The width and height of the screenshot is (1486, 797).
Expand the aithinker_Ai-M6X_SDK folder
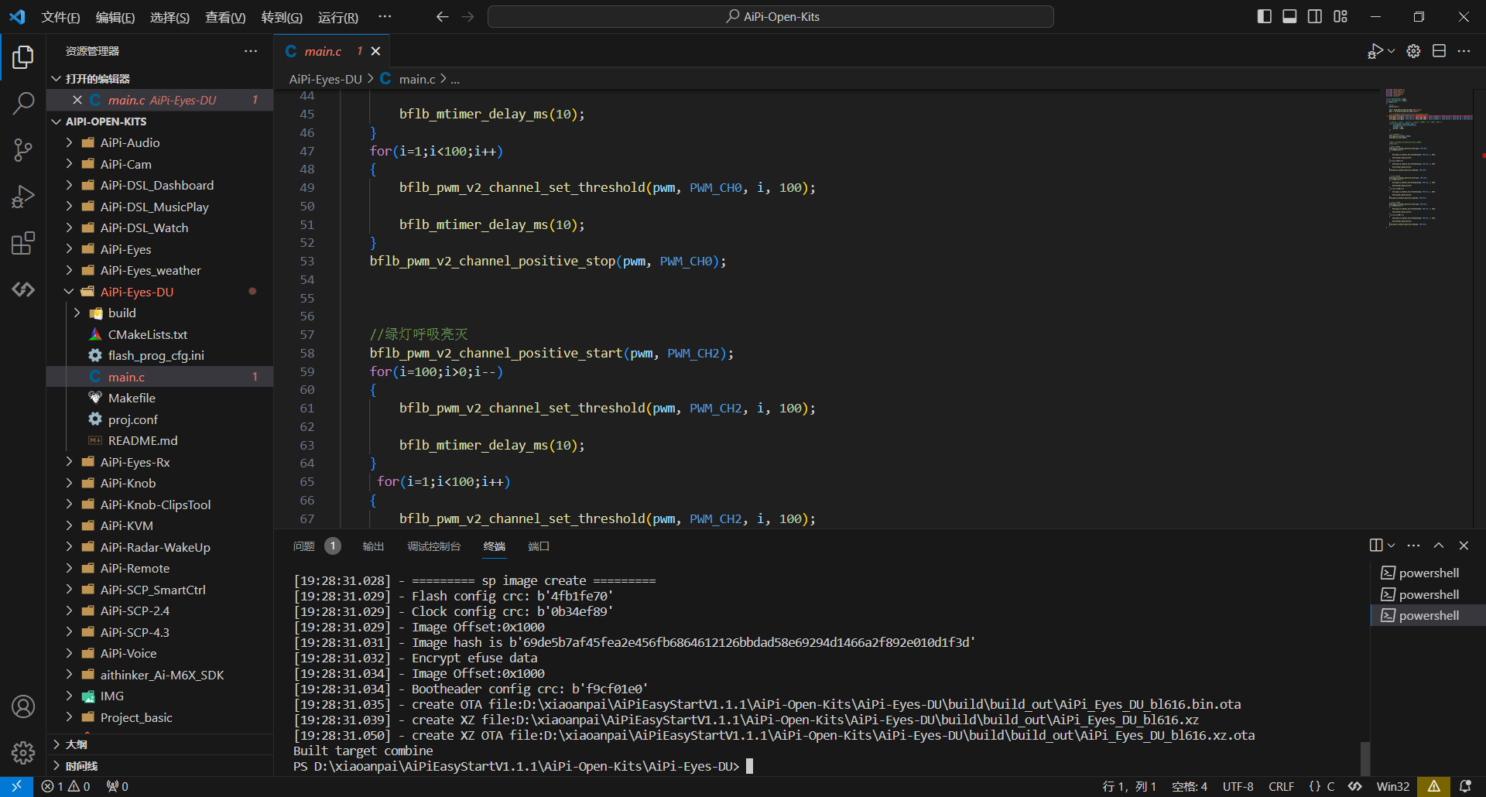(160, 675)
